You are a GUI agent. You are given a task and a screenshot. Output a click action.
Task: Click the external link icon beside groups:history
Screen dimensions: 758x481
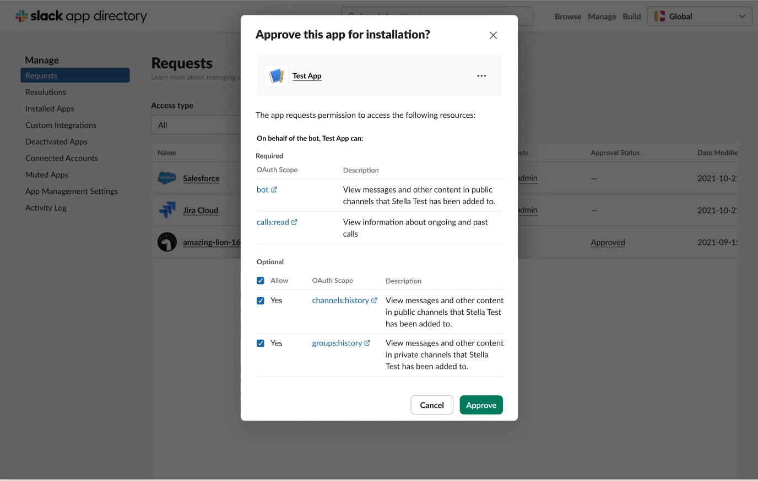pyautogui.click(x=368, y=342)
